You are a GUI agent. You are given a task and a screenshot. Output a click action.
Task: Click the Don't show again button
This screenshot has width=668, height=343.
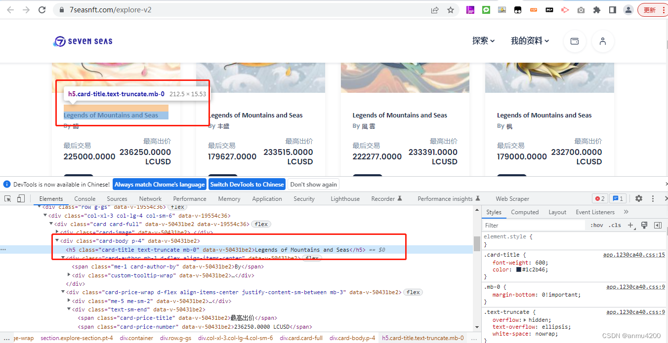(x=314, y=184)
